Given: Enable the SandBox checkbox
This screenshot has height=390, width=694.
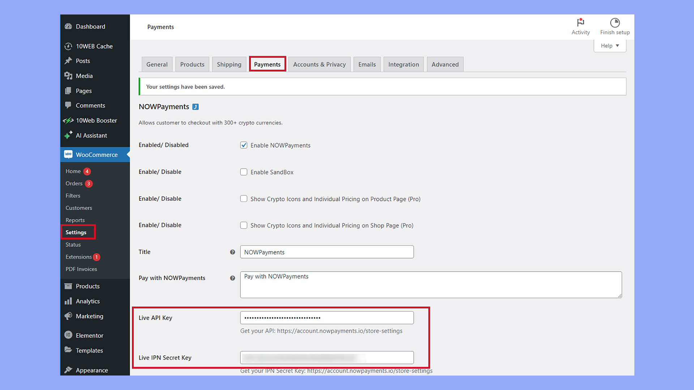Looking at the screenshot, I should point(244,172).
